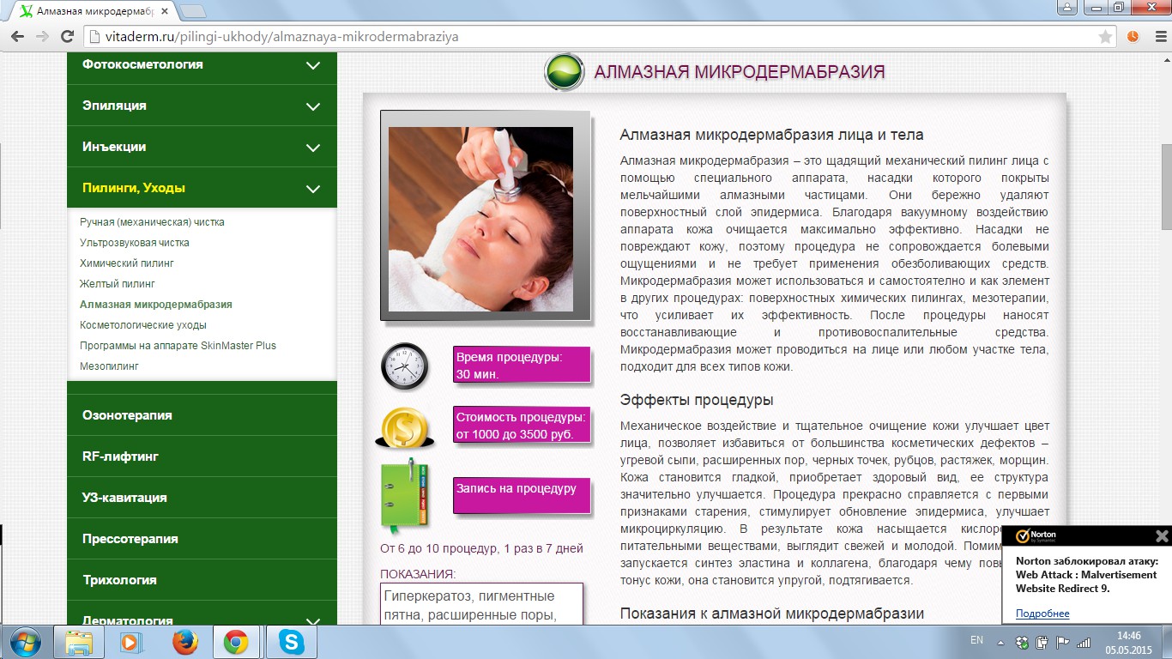1172x659 pixels.
Task: Follow the Подробнее link in Norton popup
Action: point(1042,614)
